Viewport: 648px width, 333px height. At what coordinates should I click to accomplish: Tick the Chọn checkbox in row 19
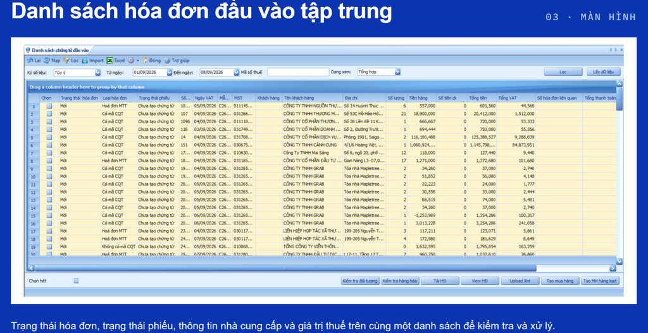coord(49,247)
